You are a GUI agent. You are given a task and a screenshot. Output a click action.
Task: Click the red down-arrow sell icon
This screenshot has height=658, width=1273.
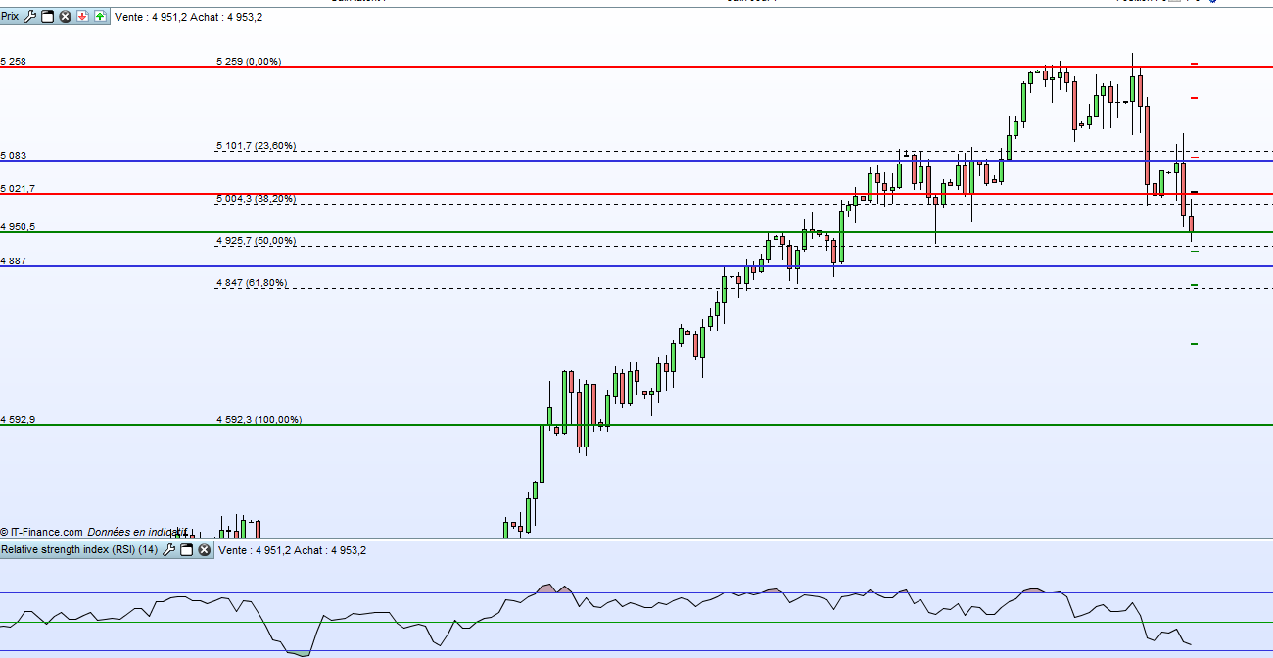point(82,17)
